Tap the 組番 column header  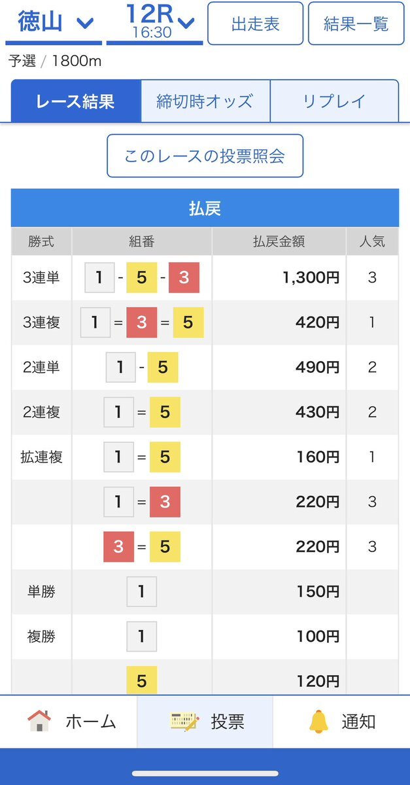142,241
